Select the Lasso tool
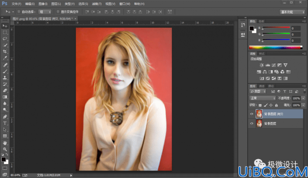Viewport: 308px width, 178px height. tap(5, 38)
